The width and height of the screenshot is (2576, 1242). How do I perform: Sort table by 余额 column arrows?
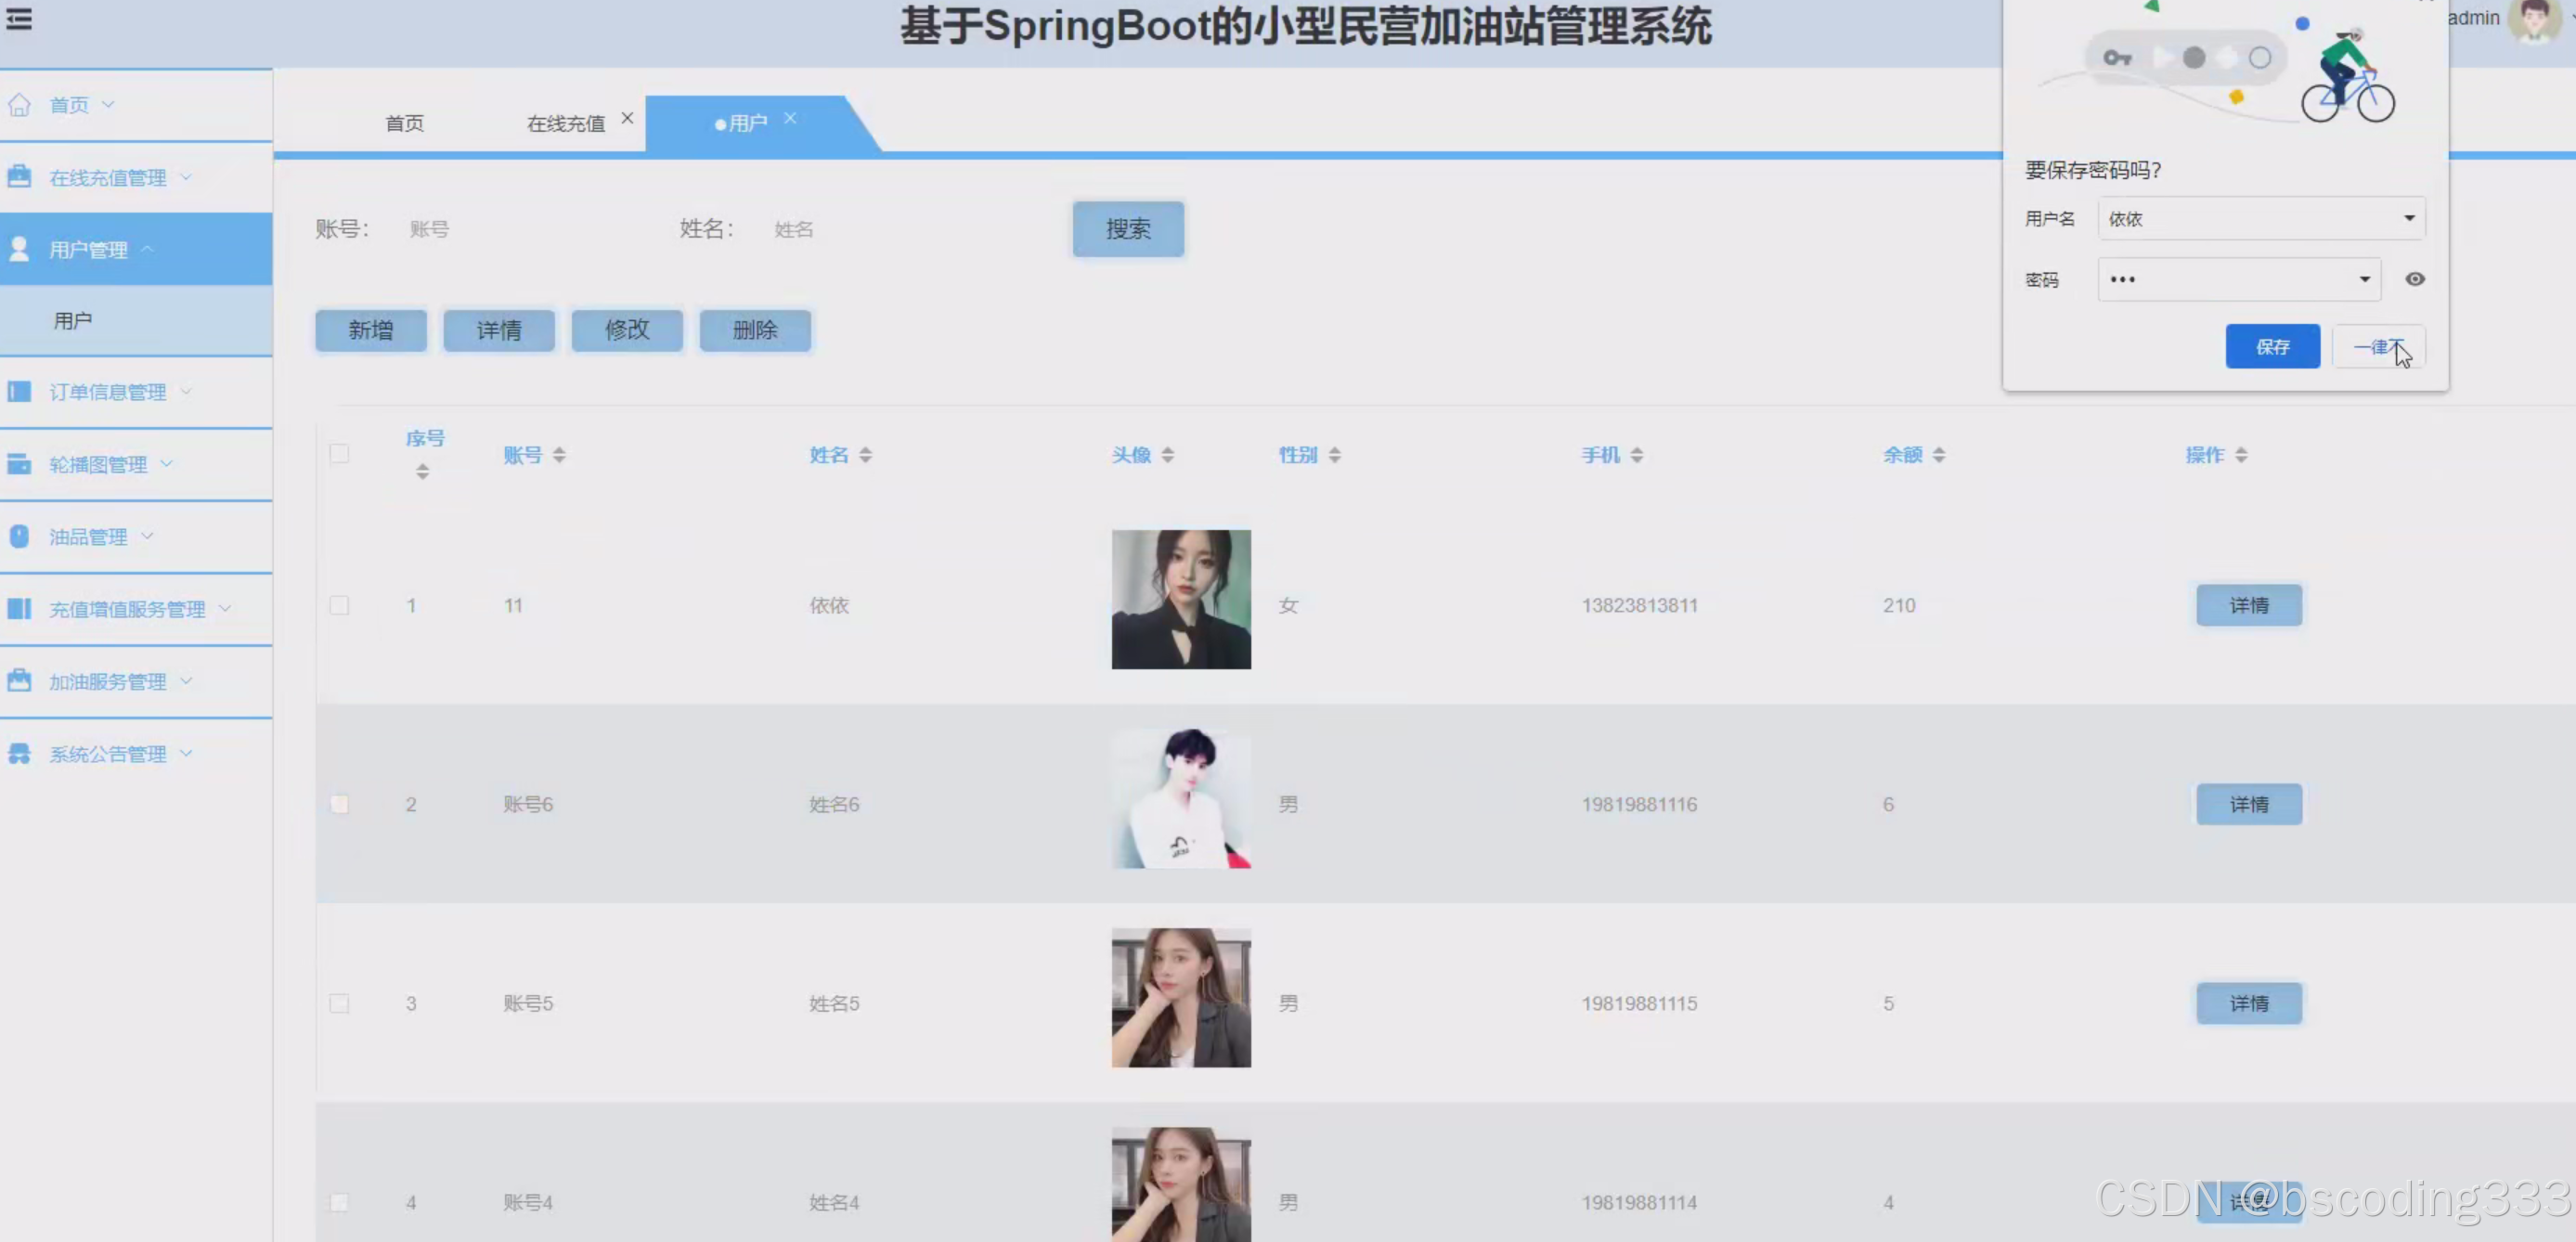click(x=1939, y=455)
